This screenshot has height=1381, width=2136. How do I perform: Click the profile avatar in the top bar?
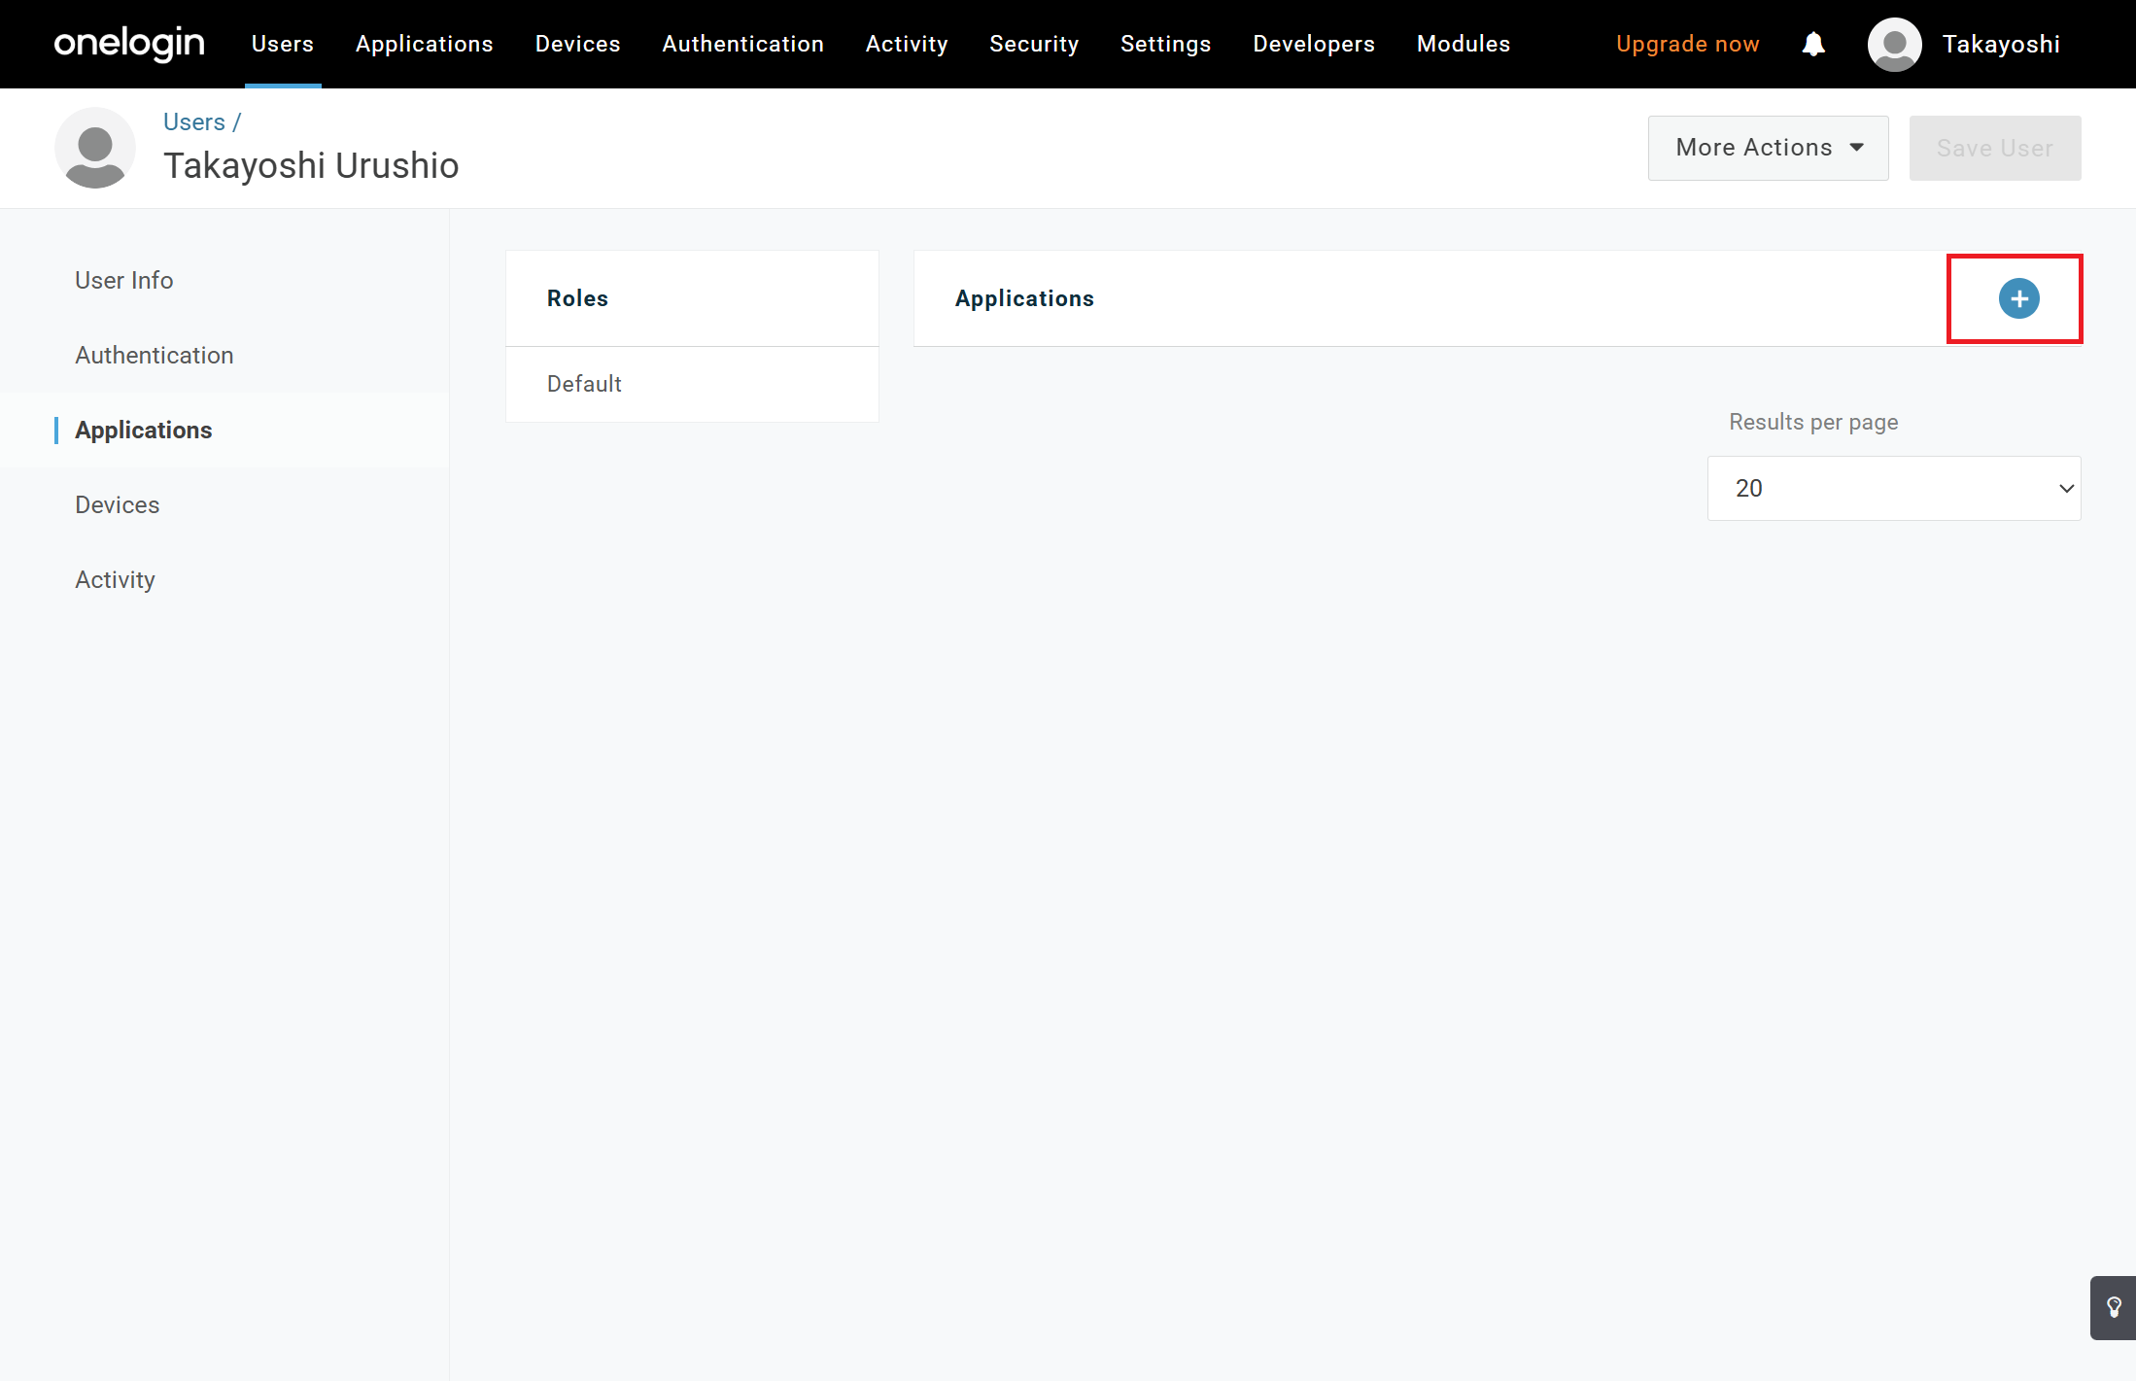[x=1894, y=45]
